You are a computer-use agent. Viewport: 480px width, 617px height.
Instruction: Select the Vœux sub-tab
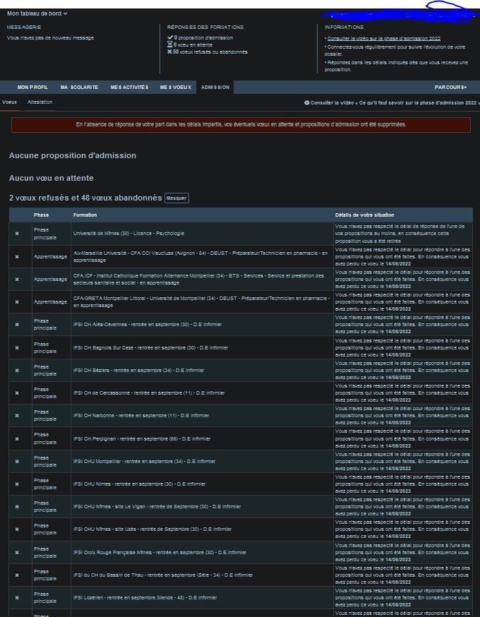click(9, 102)
